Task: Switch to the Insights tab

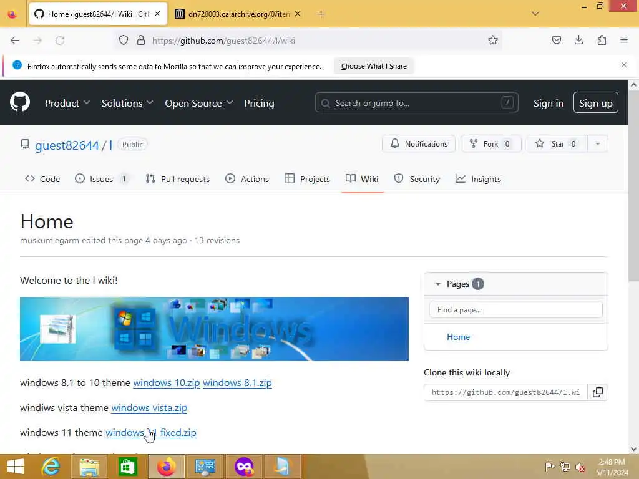Action: pos(478,179)
